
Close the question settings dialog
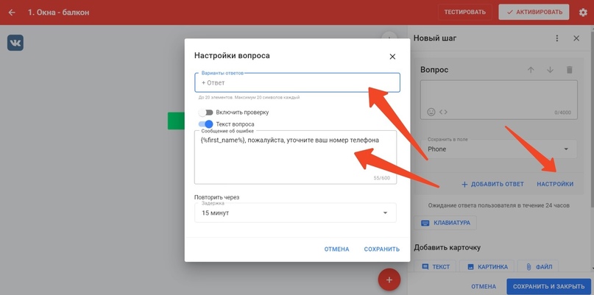(x=392, y=57)
